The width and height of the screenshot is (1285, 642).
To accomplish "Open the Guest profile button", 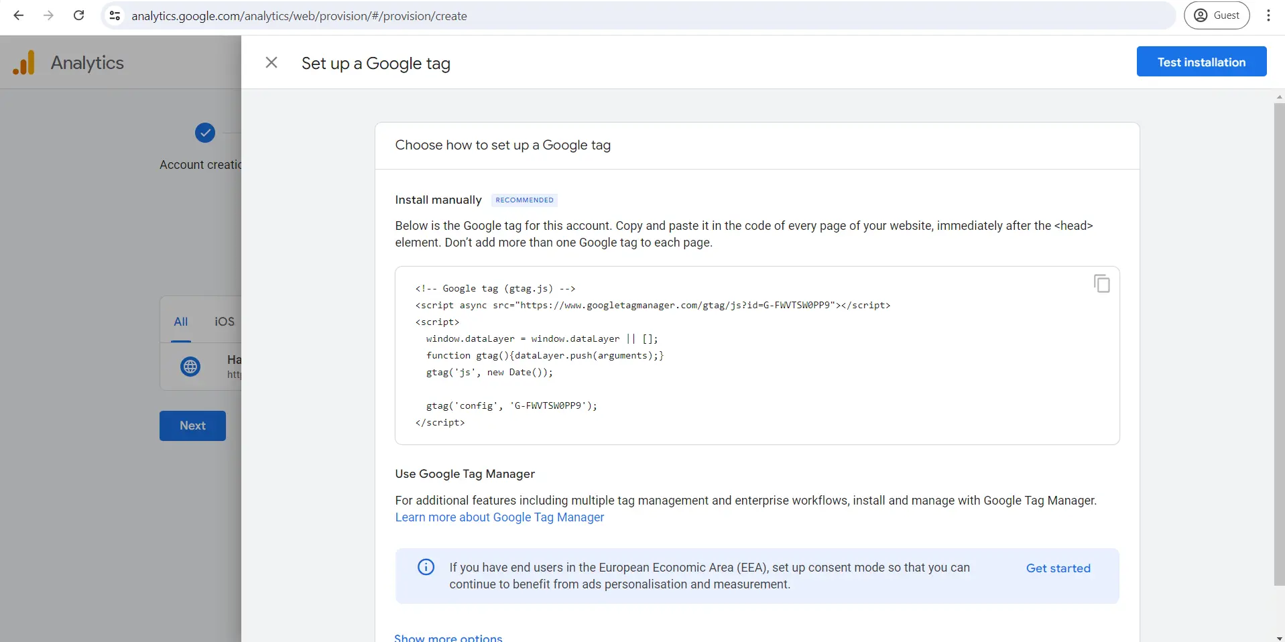I will point(1217,15).
